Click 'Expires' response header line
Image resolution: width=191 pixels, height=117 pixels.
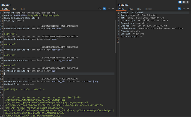click(x=144, y=26)
